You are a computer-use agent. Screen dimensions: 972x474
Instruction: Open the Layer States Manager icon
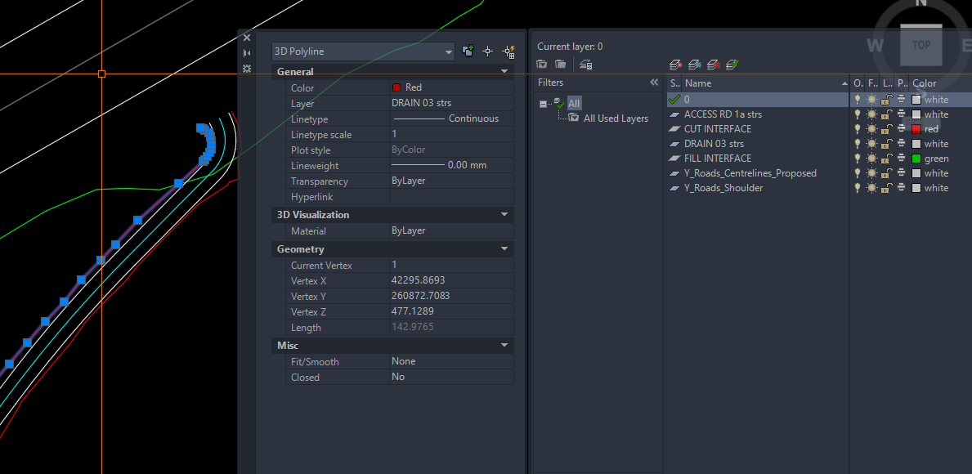(585, 65)
